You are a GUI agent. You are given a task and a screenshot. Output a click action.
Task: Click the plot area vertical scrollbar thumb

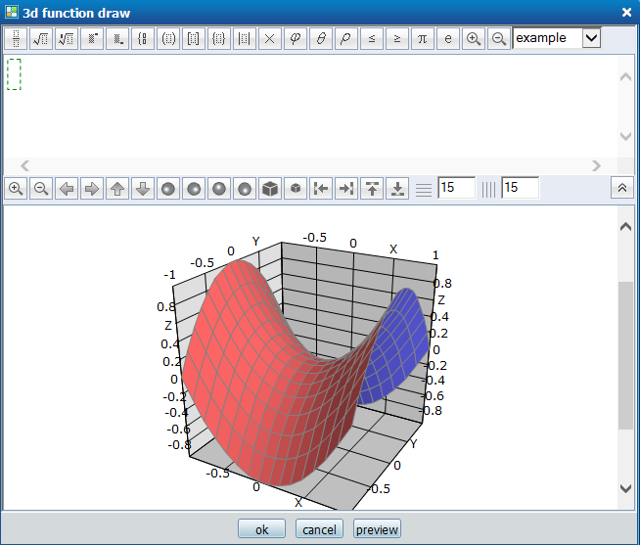tap(625, 355)
